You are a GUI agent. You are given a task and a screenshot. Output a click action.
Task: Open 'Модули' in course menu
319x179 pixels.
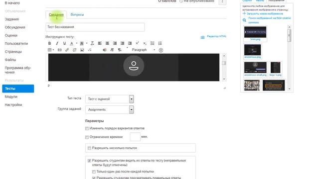[11, 96]
